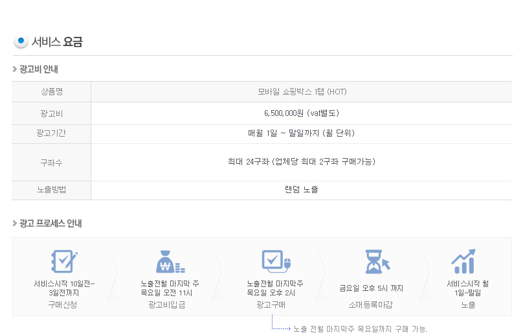Click the chevron before 광고 프로세스 안내

click(x=15, y=223)
